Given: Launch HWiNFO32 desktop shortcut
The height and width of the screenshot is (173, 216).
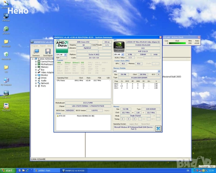Looking at the screenshot, I should [x=6, y=94].
